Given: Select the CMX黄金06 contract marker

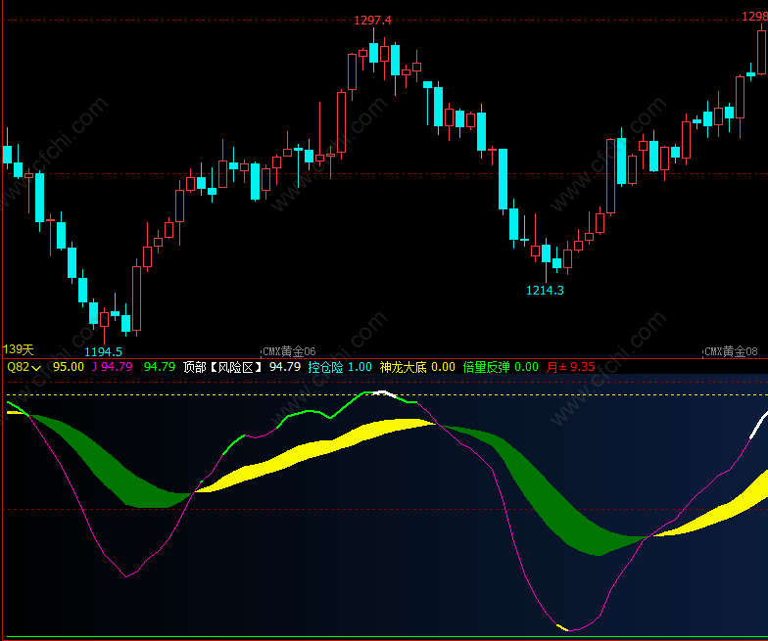Looking at the screenshot, I should 289,351.
